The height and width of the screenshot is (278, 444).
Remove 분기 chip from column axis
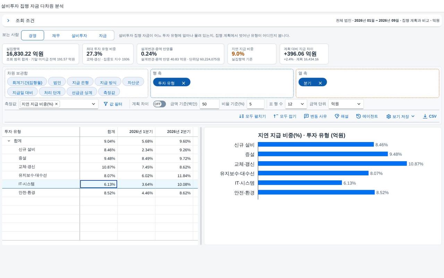pyautogui.click(x=320, y=83)
